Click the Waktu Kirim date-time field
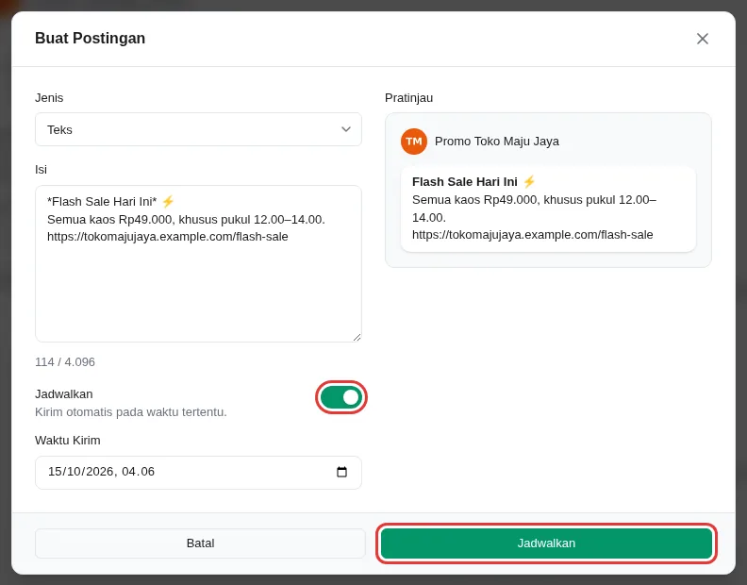Viewport: 747px width, 585px height. pos(198,472)
